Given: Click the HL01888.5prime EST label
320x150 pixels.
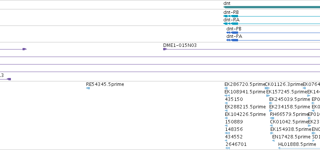Looking at the screenshot, I should 297,144.
